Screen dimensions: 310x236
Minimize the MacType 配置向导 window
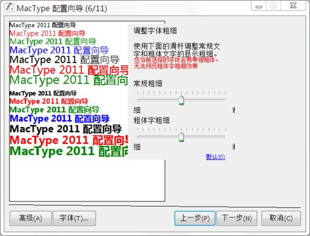pos(259,6)
